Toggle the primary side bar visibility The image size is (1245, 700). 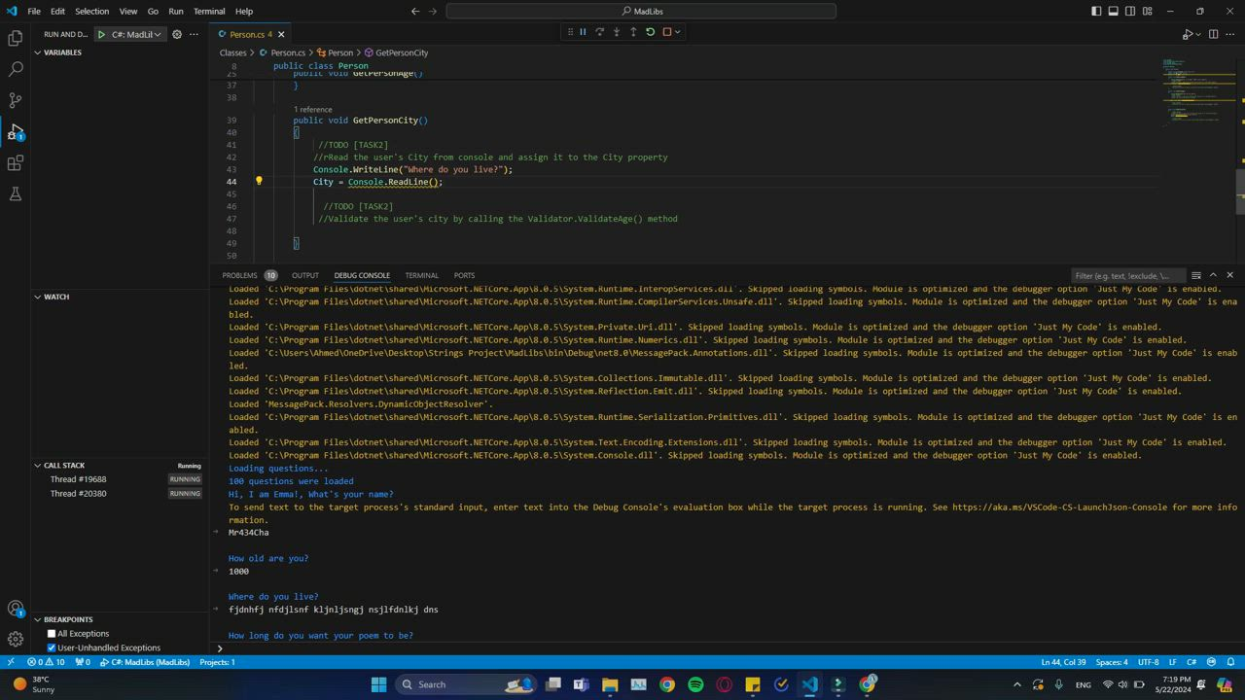point(1096,12)
